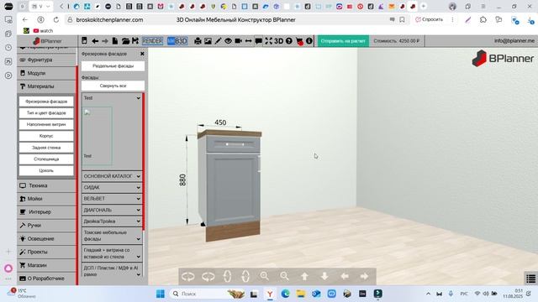This screenshot has height=302, width=538.
Task: Open the Магазин menu section
Action: 46,265
